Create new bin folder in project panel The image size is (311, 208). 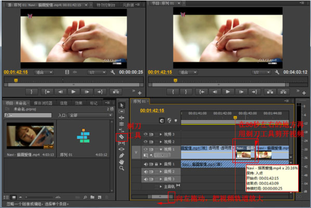[x=93, y=197]
